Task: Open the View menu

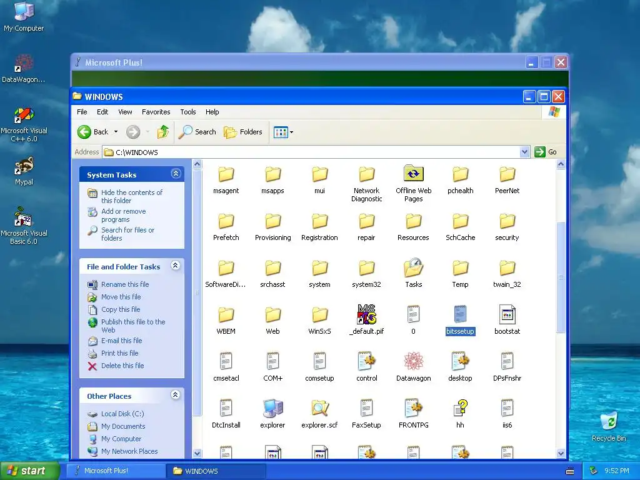Action: 125,112
